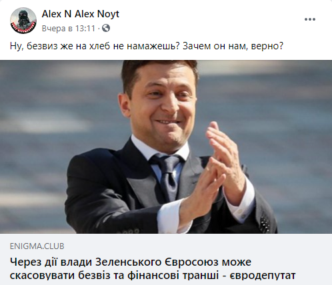Click the link preview photo of the man
Screen dimensions: 332x285
166,146
